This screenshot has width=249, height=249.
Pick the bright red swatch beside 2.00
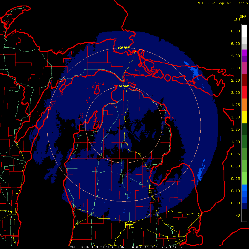[244, 92]
